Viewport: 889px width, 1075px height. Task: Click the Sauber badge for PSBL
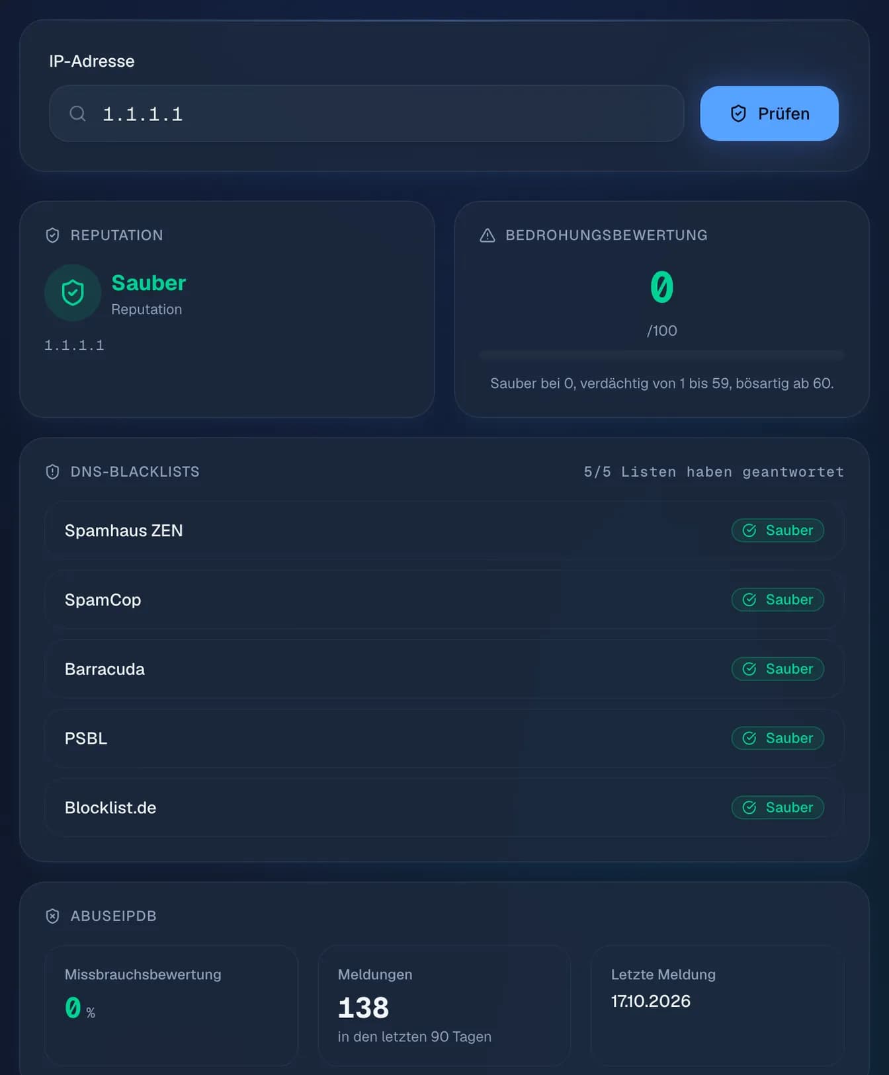(778, 738)
